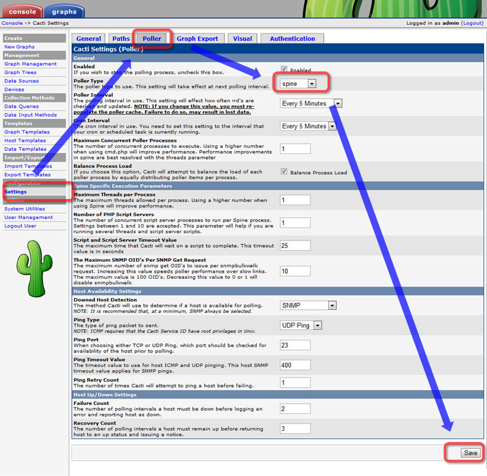Focus the Failure Count input field
487x476 pixels.
(295, 408)
